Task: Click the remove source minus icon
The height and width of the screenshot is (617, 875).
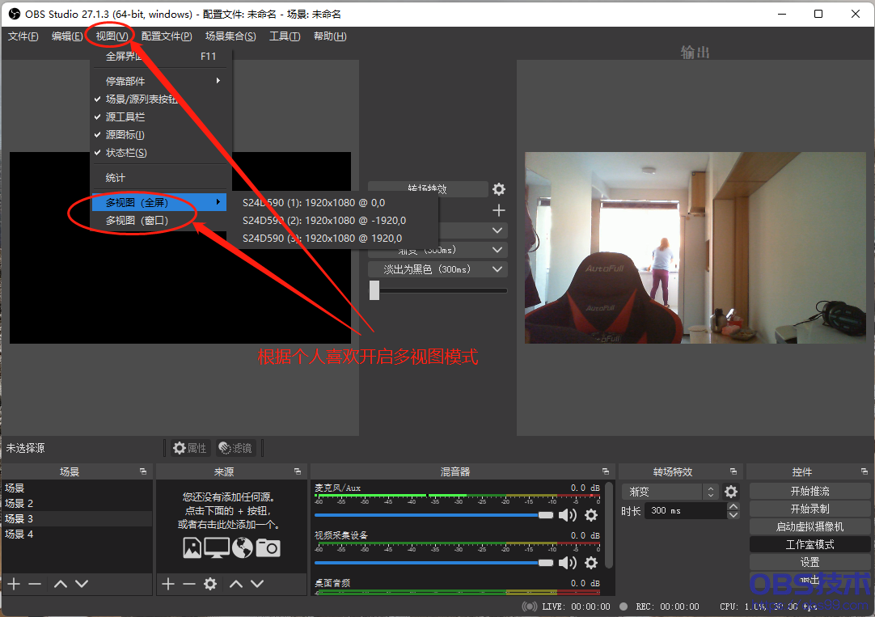Action: tap(189, 584)
